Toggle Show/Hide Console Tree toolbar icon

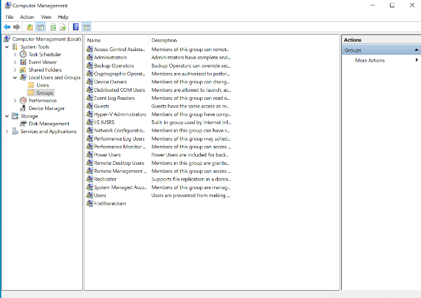coord(40,27)
